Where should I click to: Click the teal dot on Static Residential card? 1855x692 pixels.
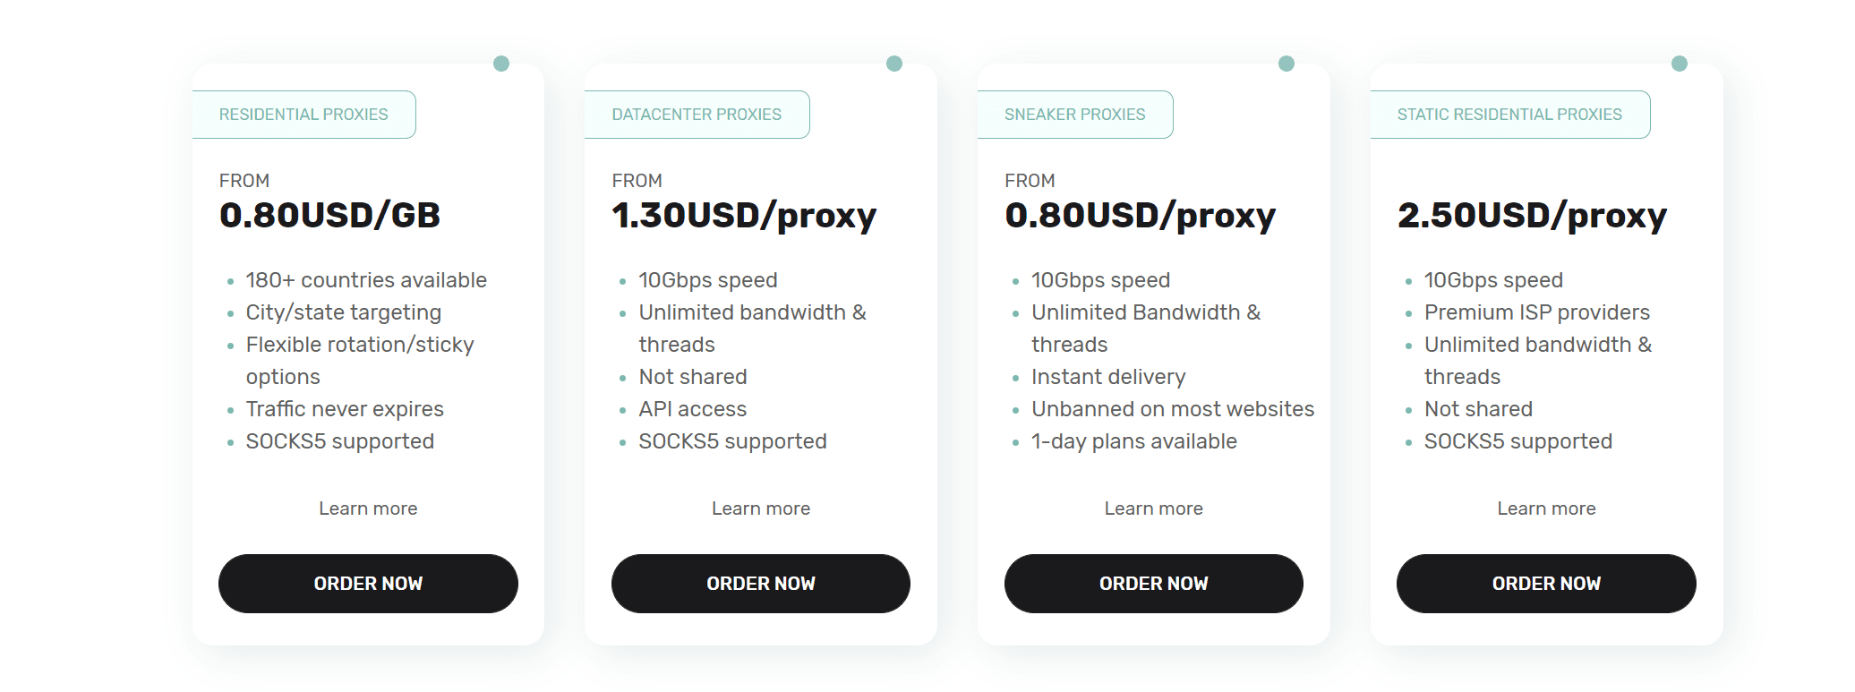click(1680, 64)
